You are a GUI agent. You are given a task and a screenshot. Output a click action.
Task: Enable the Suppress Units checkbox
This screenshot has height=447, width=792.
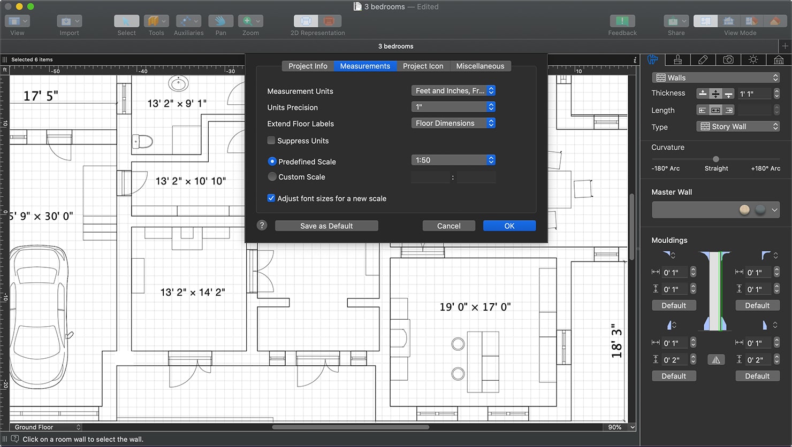point(271,141)
